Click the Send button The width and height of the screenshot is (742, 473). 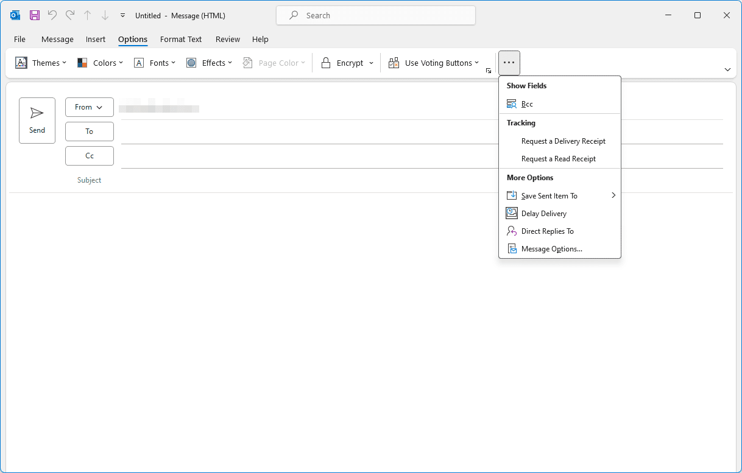pyautogui.click(x=37, y=120)
